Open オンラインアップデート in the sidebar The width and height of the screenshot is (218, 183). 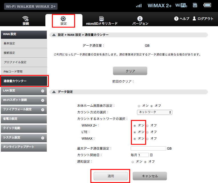pyautogui.click(x=24, y=147)
